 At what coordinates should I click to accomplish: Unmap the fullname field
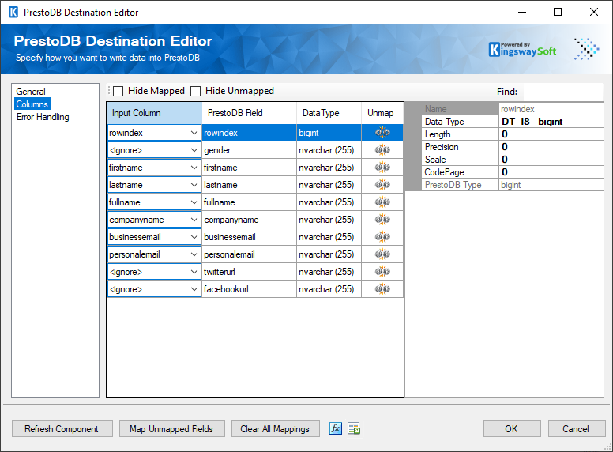tap(382, 202)
